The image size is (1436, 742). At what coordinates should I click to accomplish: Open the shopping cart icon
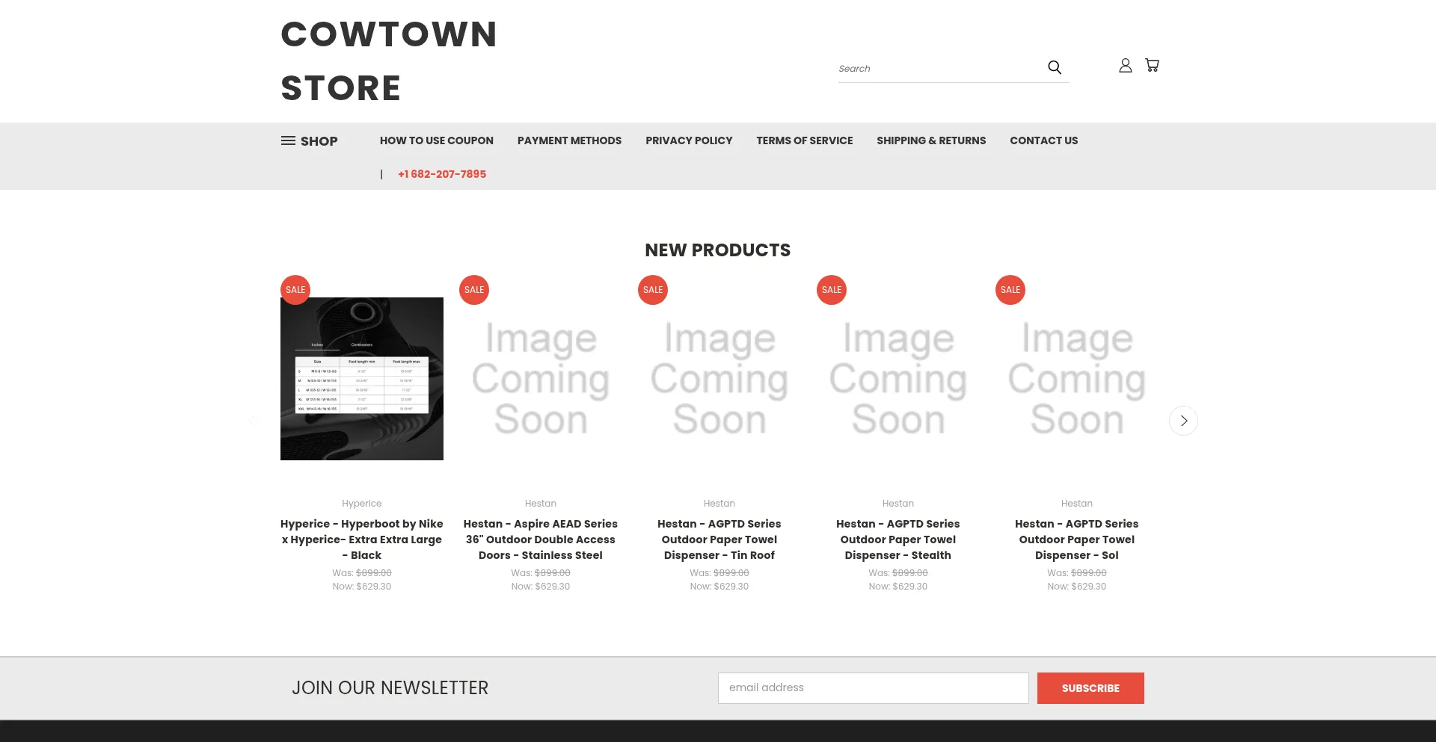(1153, 65)
